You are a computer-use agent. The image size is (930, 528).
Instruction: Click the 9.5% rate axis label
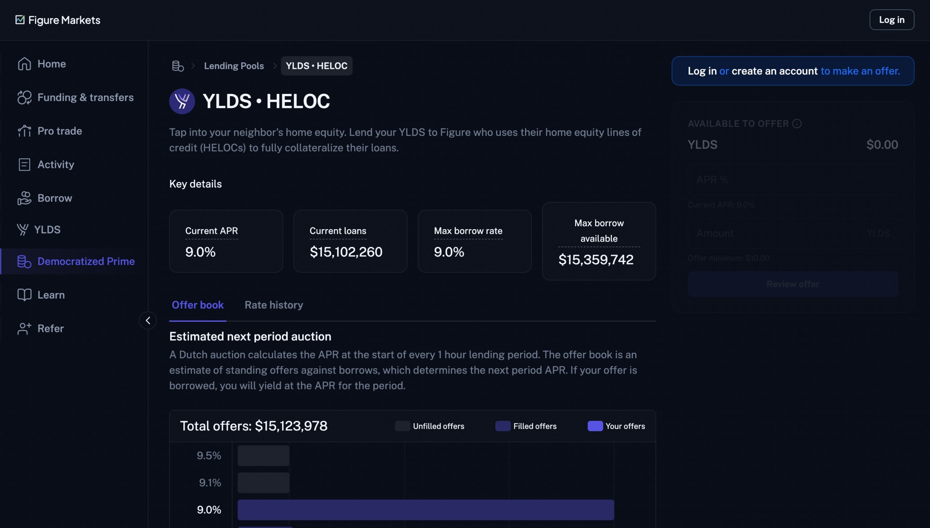pos(209,456)
